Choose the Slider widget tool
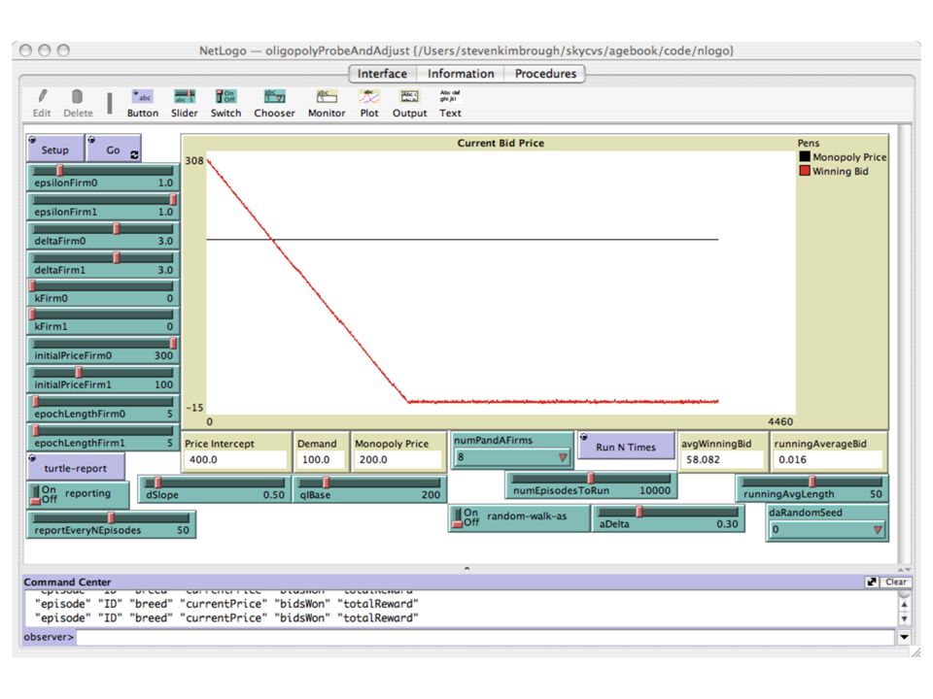This screenshot has width=933, height=699. tap(185, 103)
